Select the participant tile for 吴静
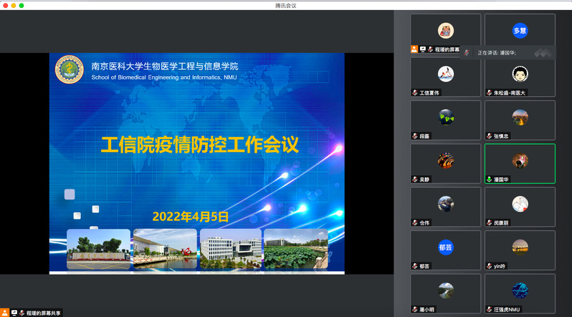572x317 pixels. tap(445, 164)
